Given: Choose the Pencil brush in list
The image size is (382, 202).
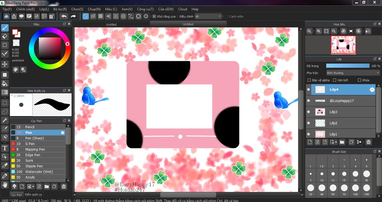Looking at the screenshot, I should click(38, 127).
